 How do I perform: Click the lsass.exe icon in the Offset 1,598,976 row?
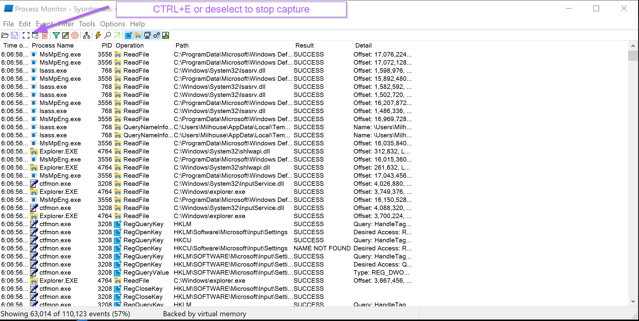(x=34, y=71)
